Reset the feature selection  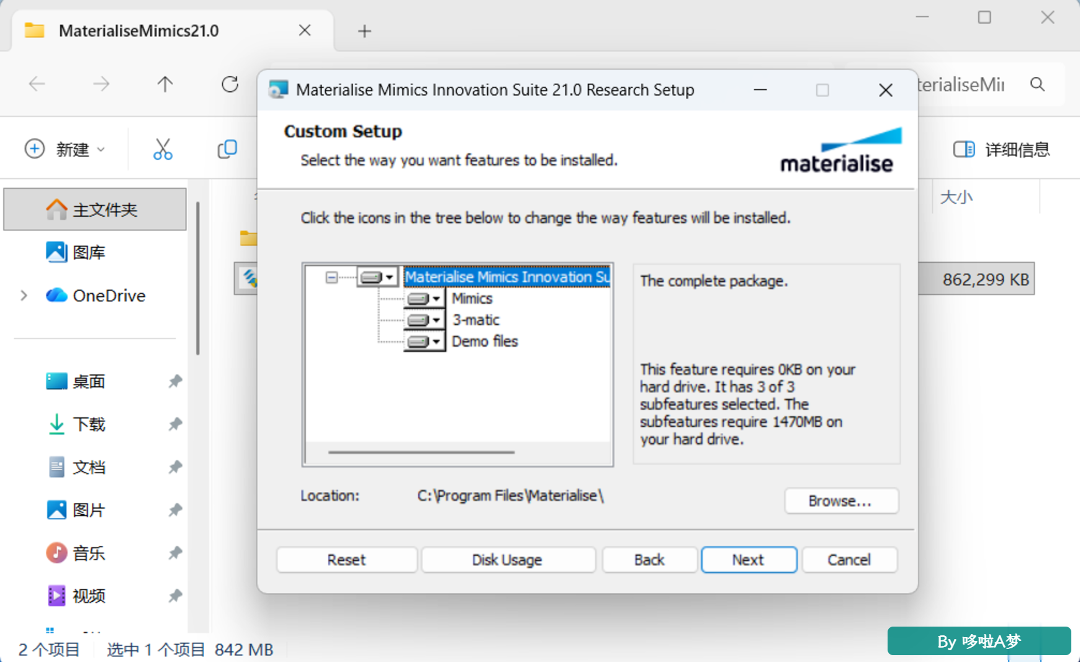pyautogui.click(x=346, y=560)
